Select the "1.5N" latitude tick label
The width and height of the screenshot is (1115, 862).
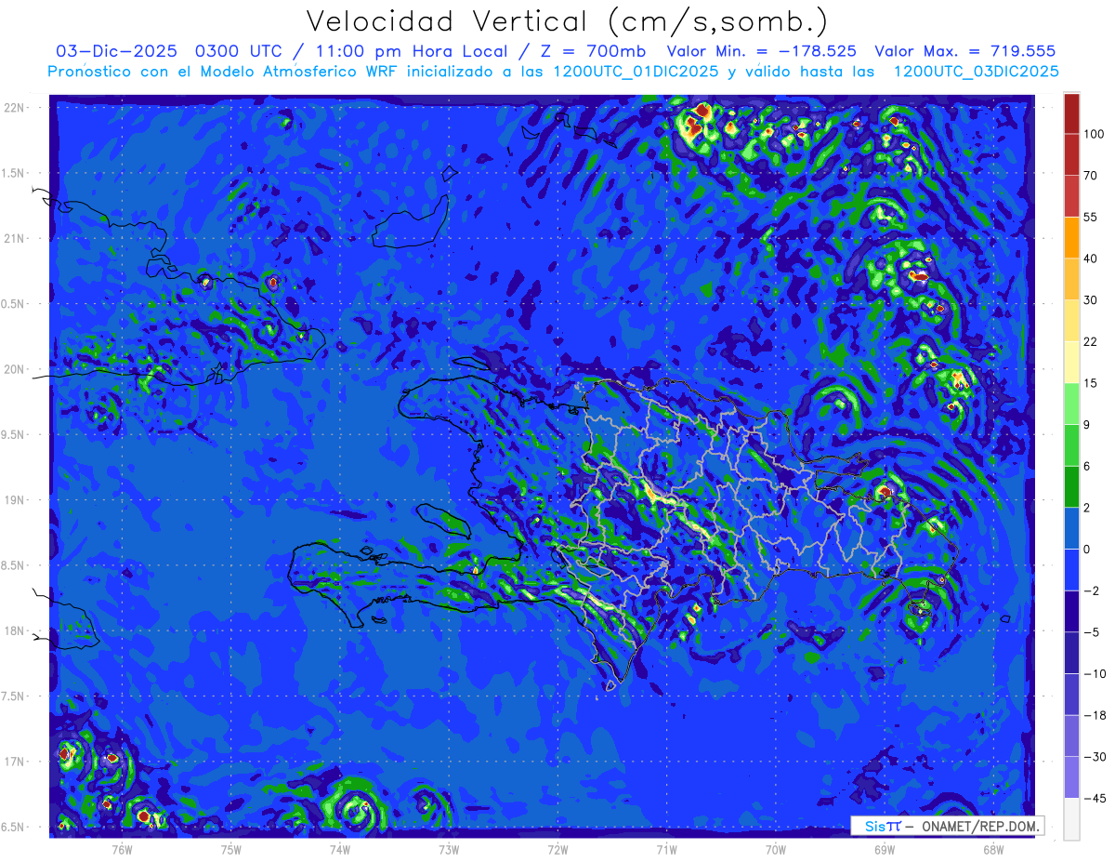14,173
